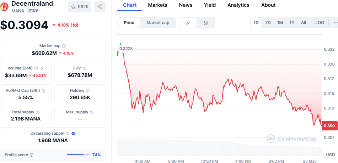Click the 290.65K holders value

(80, 98)
